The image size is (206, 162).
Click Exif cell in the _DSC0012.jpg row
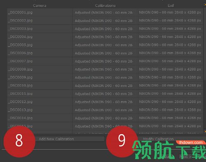(171, 102)
